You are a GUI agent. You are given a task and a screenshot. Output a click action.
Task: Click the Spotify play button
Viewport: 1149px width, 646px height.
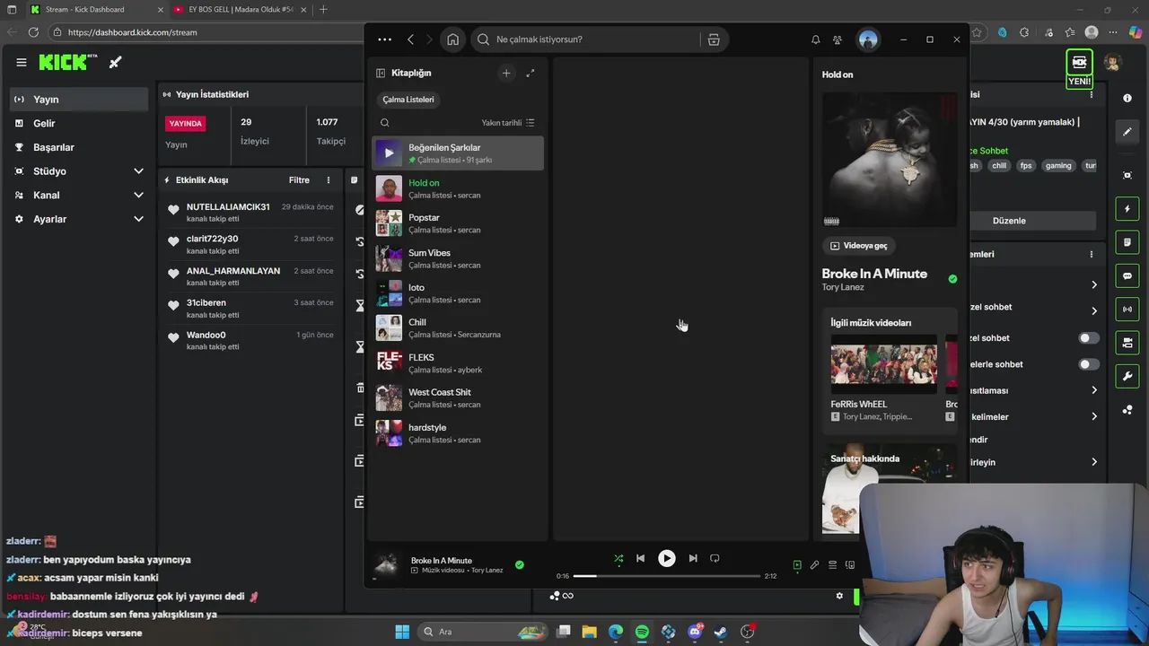(666, 558)
